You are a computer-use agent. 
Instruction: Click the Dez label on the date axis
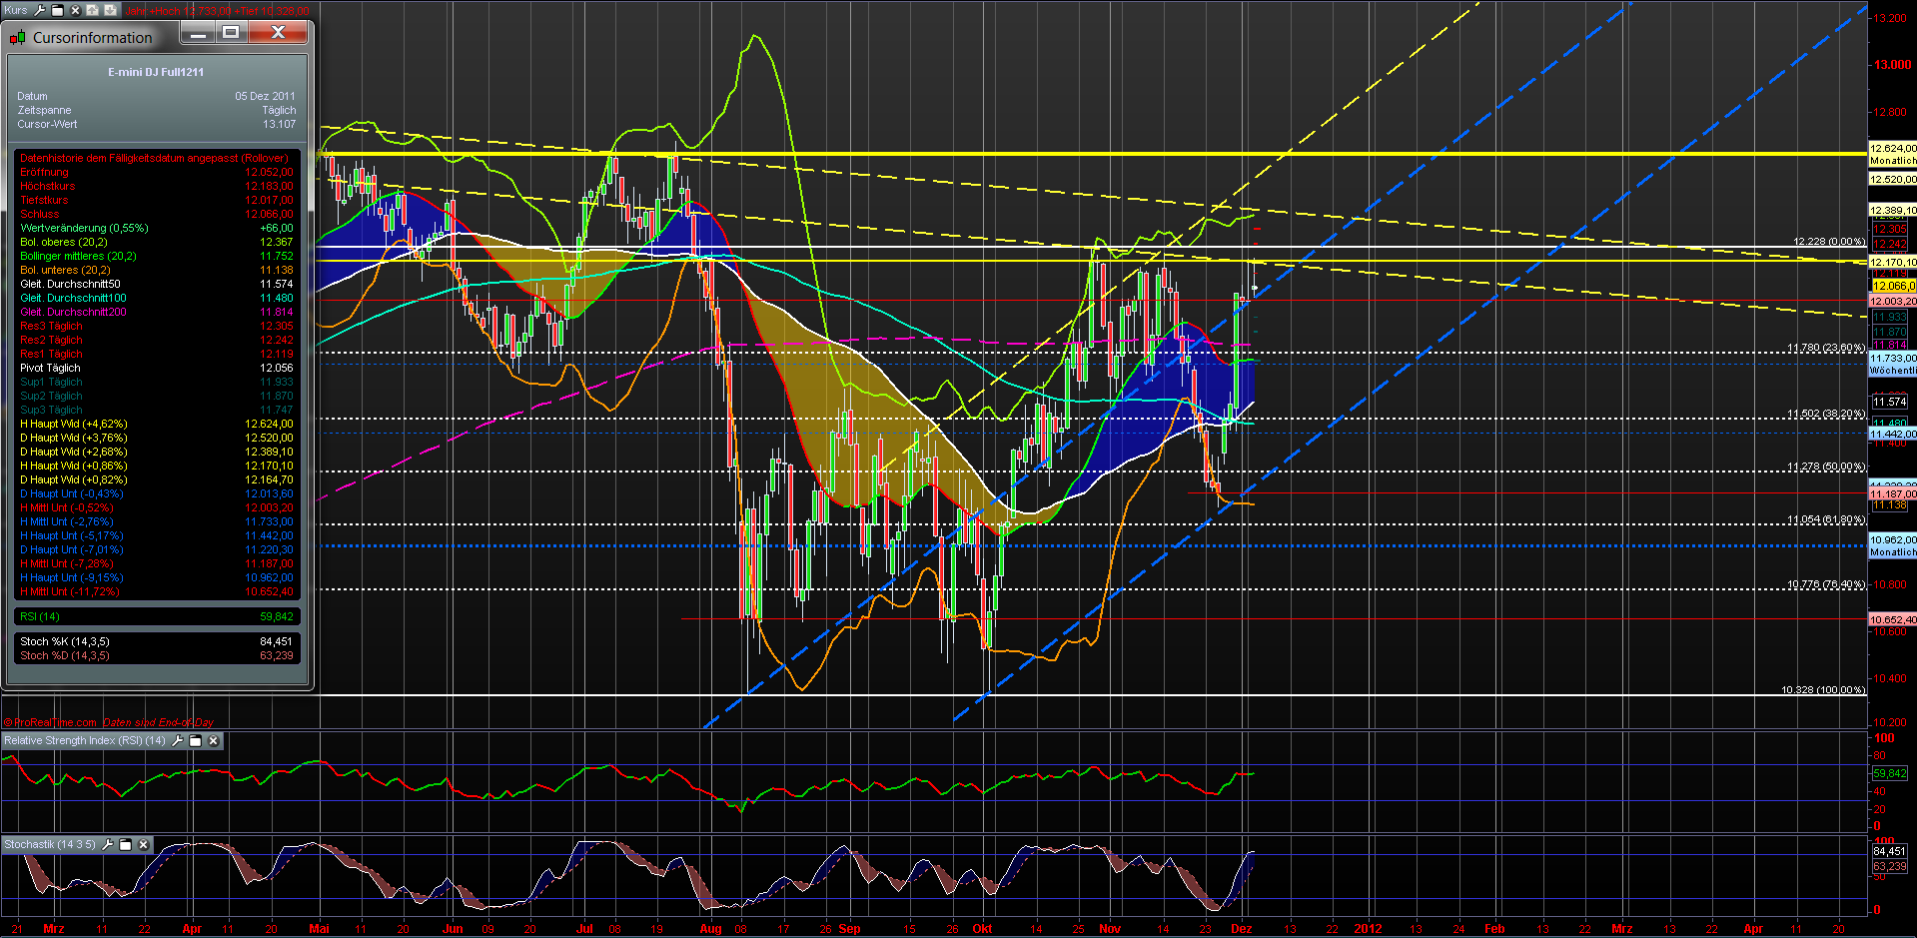(x=1242, y=928)
